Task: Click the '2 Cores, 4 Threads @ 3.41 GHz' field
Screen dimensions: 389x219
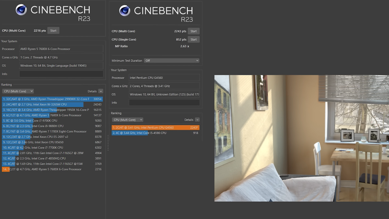Action: [164, 86]
